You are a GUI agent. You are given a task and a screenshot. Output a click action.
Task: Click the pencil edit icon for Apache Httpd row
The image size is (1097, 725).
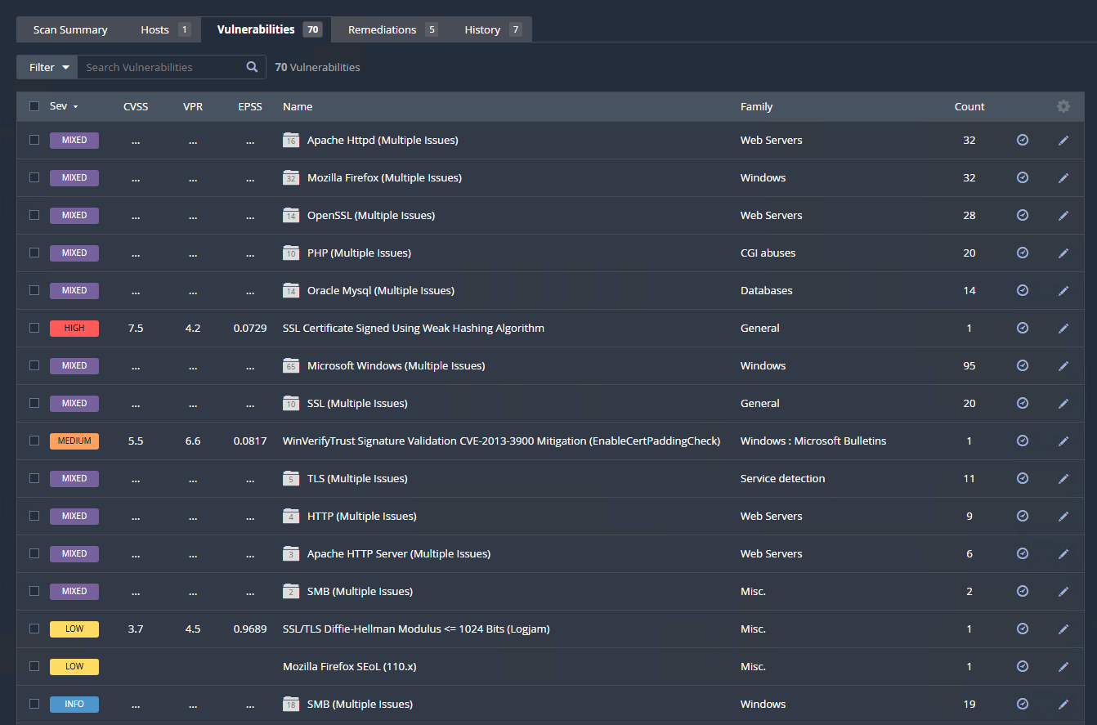(1063, 141)
